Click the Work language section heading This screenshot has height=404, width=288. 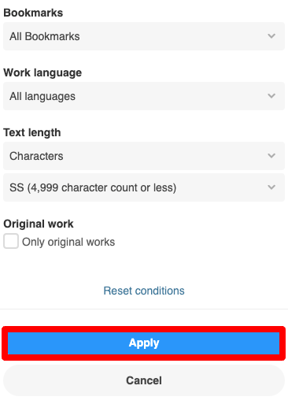42,72
